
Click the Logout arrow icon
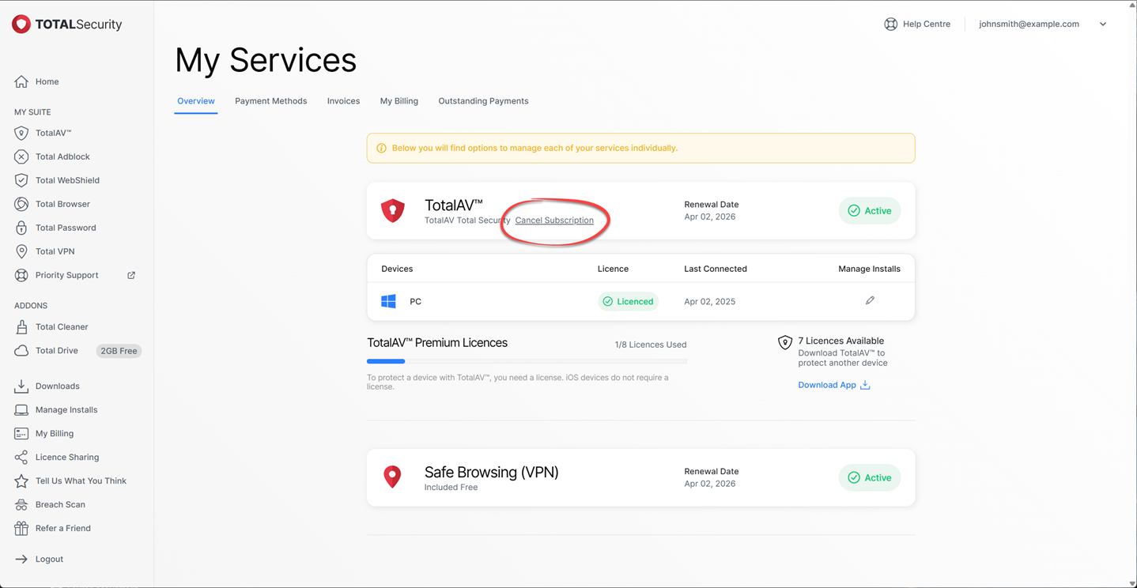click(x=21, y=559)
